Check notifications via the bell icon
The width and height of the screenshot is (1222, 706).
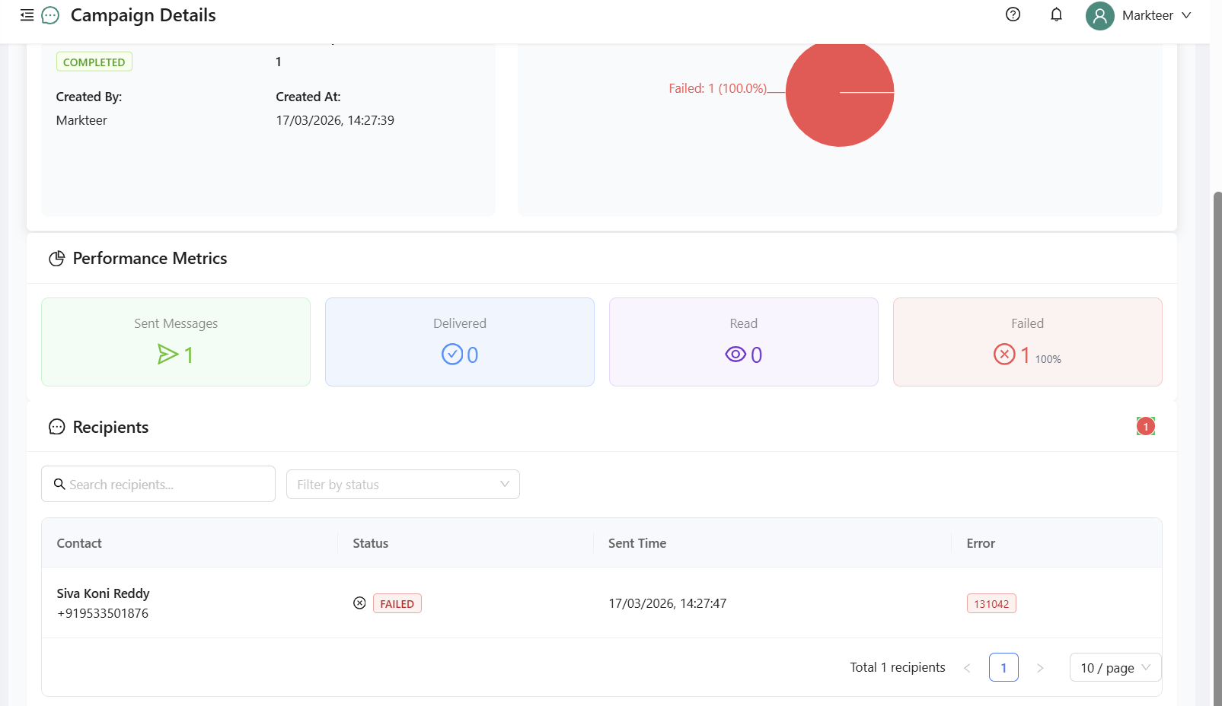click(x=1056, y=14)
